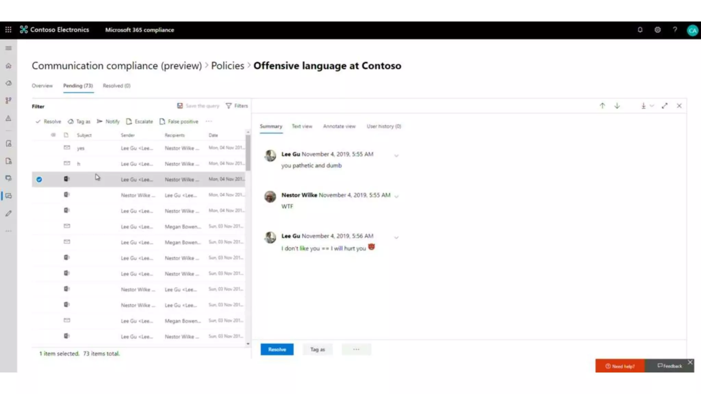The height and width of the screenshot is (394, 701).
Task: Expand the message pane to full screen
Action: click(664, 106)
